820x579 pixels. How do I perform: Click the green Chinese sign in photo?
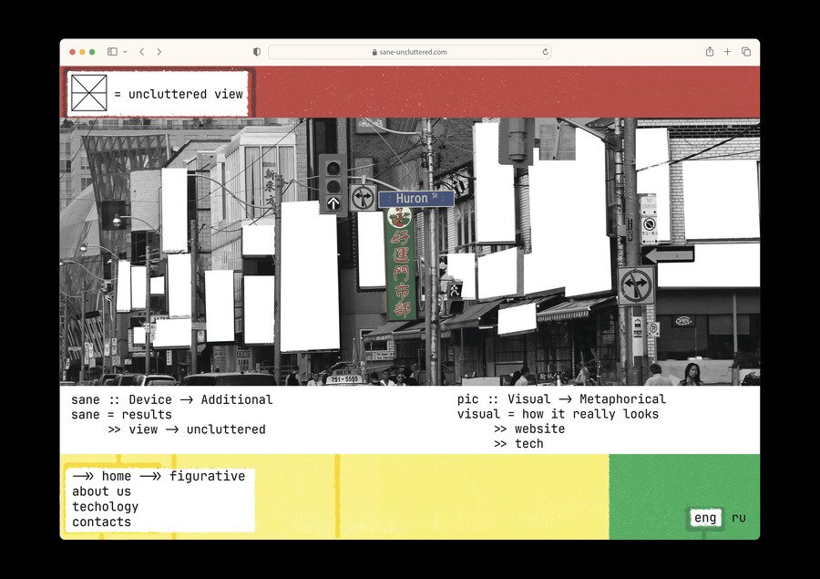coord(401,264)
